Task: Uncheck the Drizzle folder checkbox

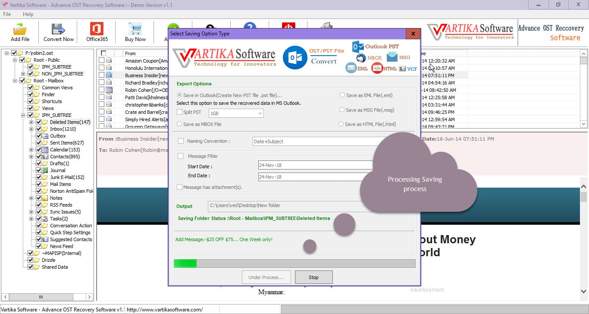Action: click(31, 260)
